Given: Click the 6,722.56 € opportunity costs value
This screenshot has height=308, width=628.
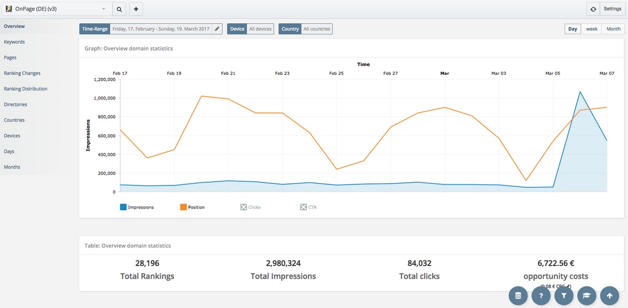Looking at the screenshot, I should pos(555,263).
